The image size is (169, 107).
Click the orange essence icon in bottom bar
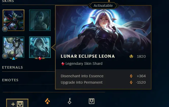(x=47, y=101)
